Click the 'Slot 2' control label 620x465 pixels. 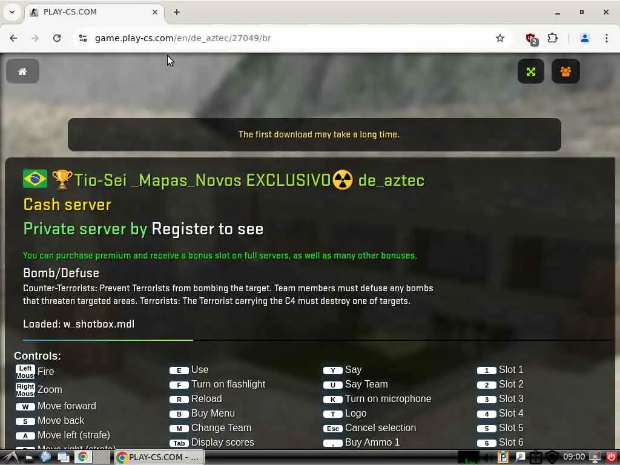tap(511, 384)
